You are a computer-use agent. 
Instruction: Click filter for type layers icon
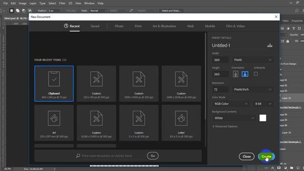point(294,28)
